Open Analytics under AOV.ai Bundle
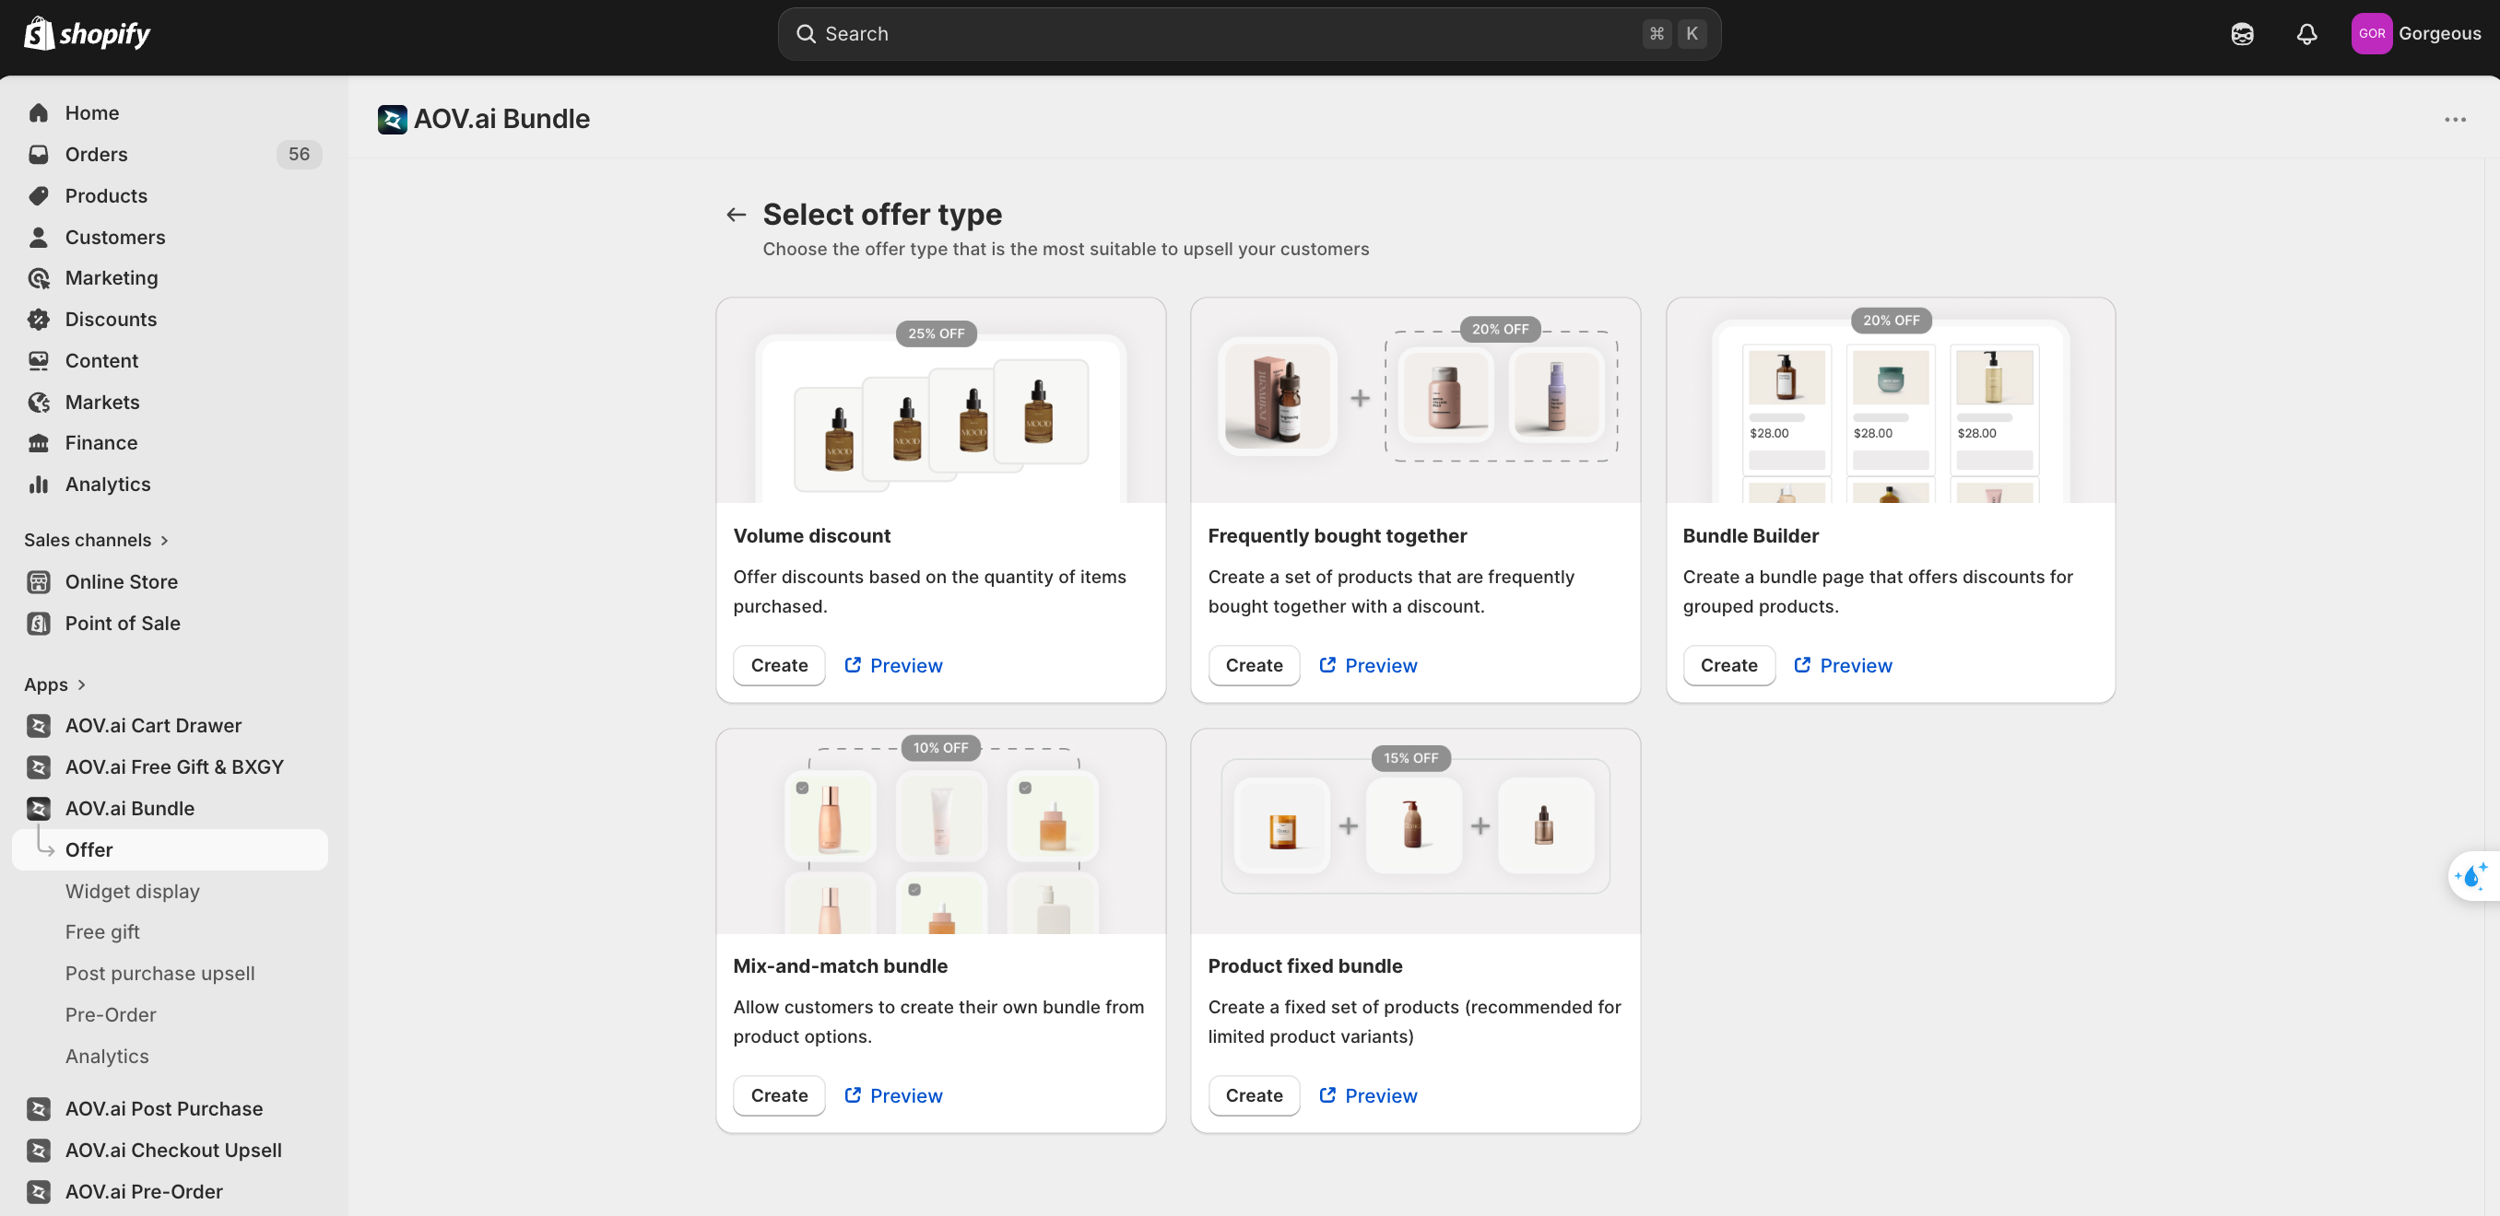This screenshot has width=2500, height=1216. [107, 1057]
